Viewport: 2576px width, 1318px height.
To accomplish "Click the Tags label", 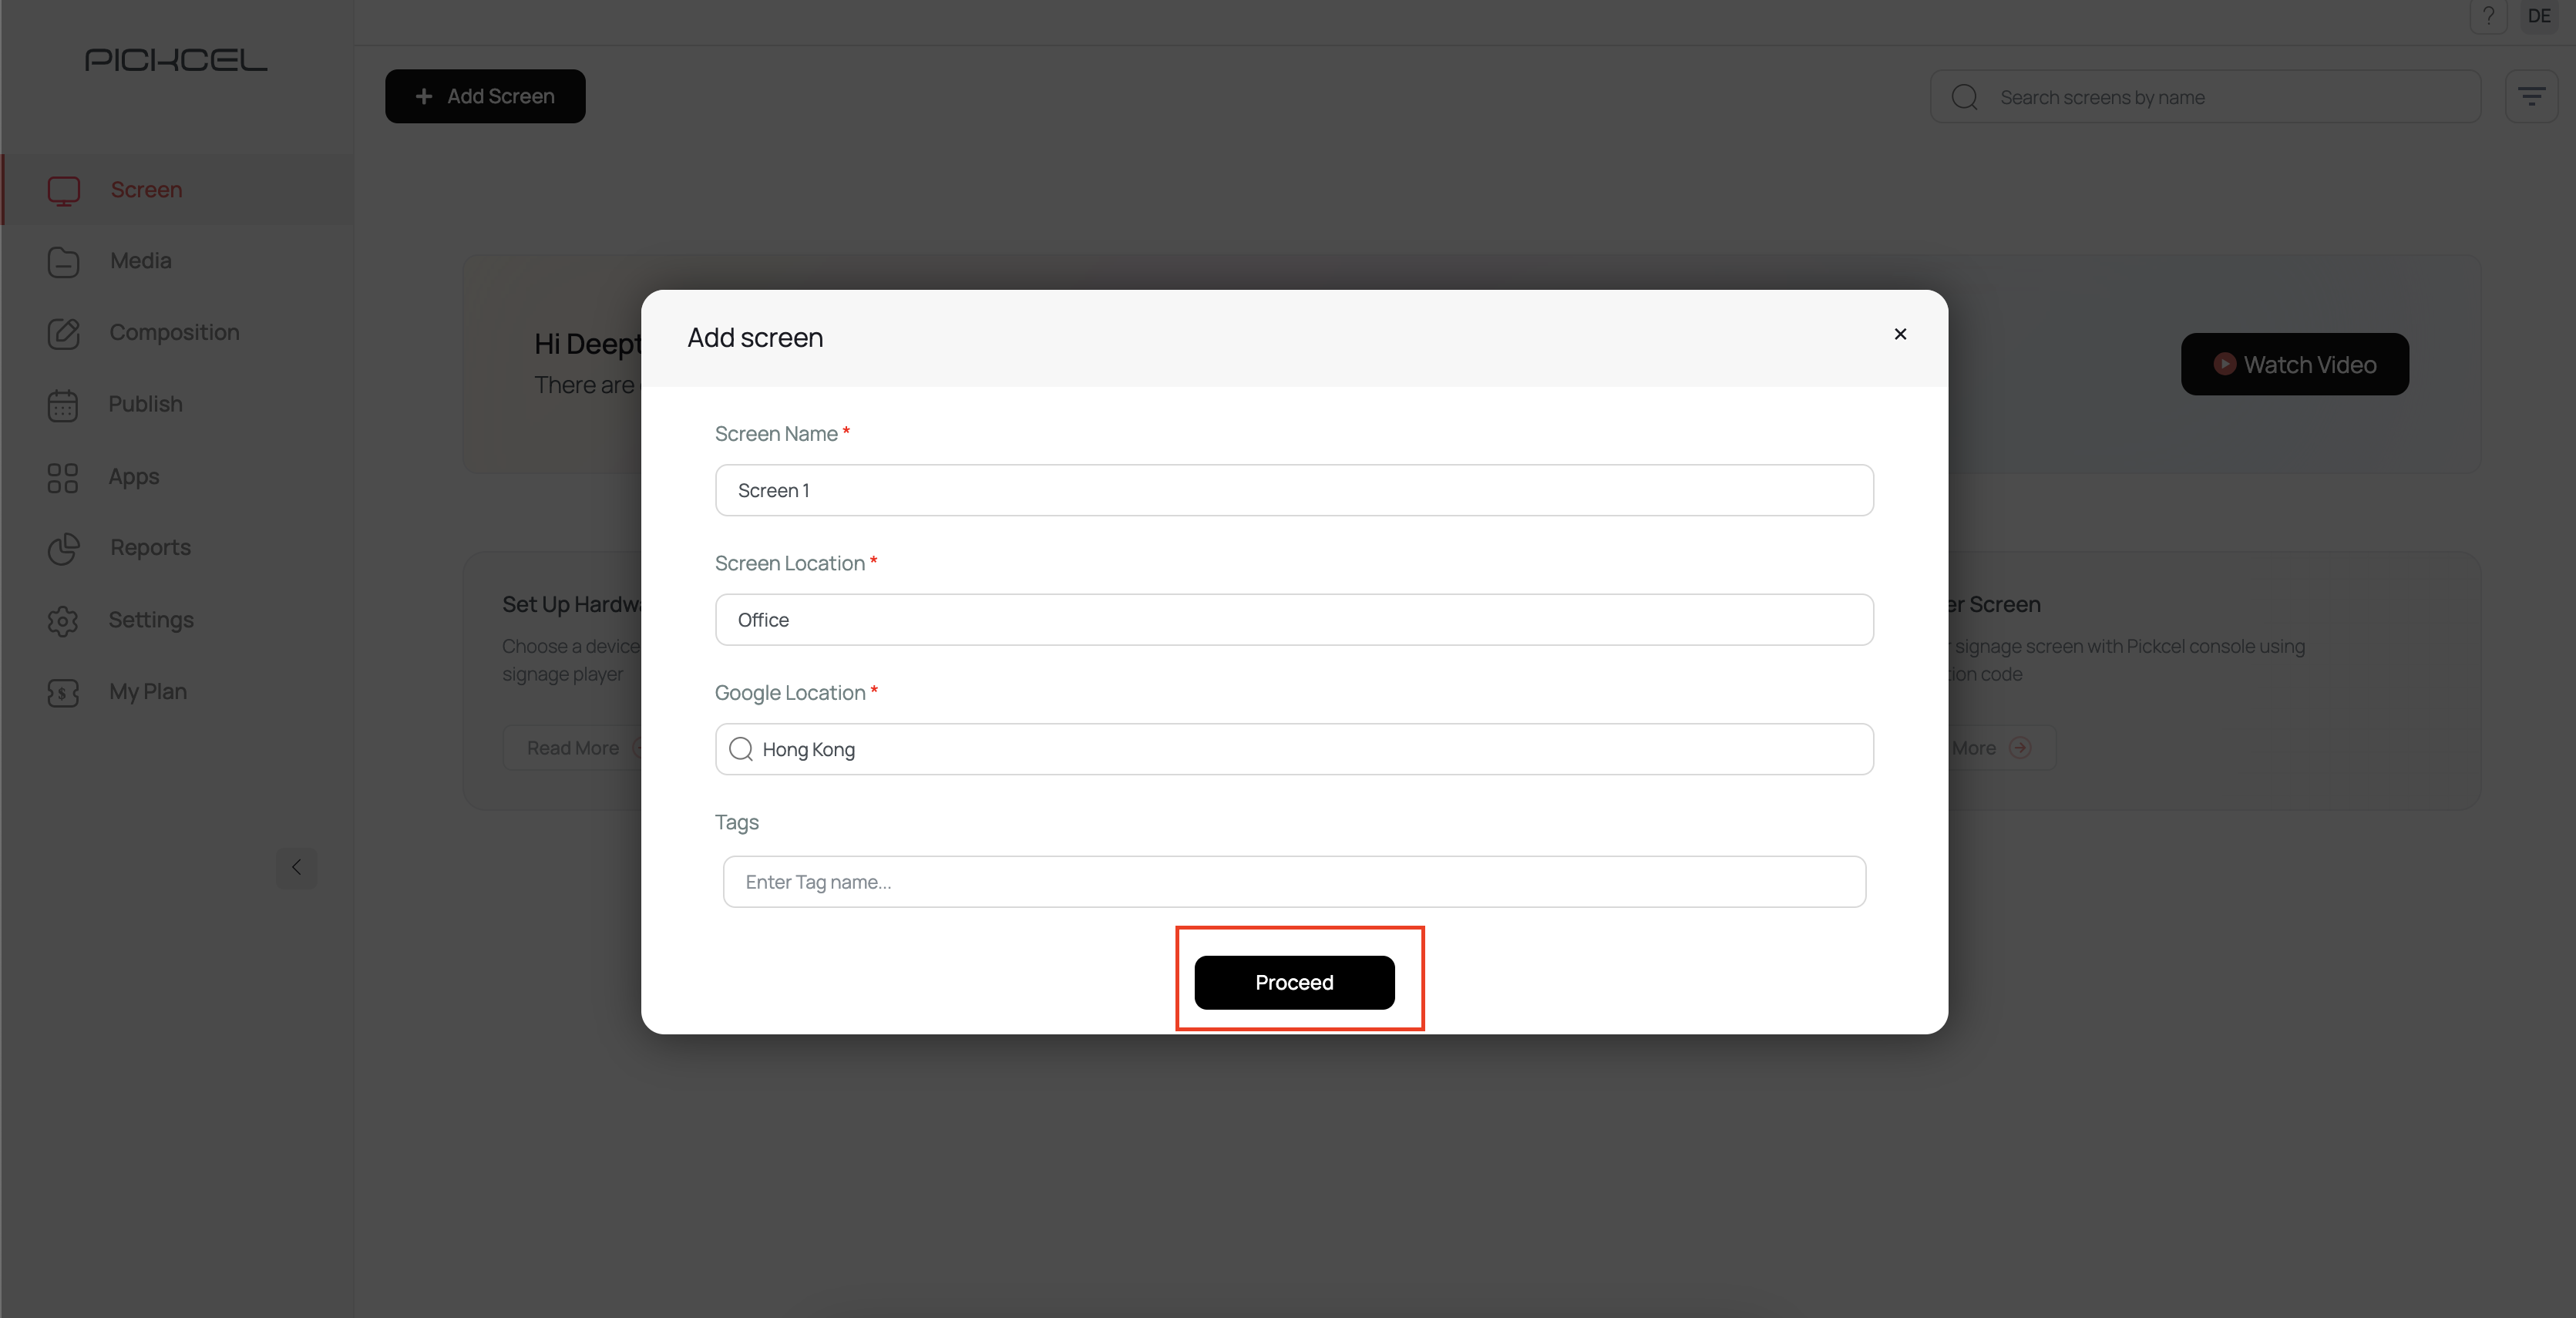I will 737,822.
